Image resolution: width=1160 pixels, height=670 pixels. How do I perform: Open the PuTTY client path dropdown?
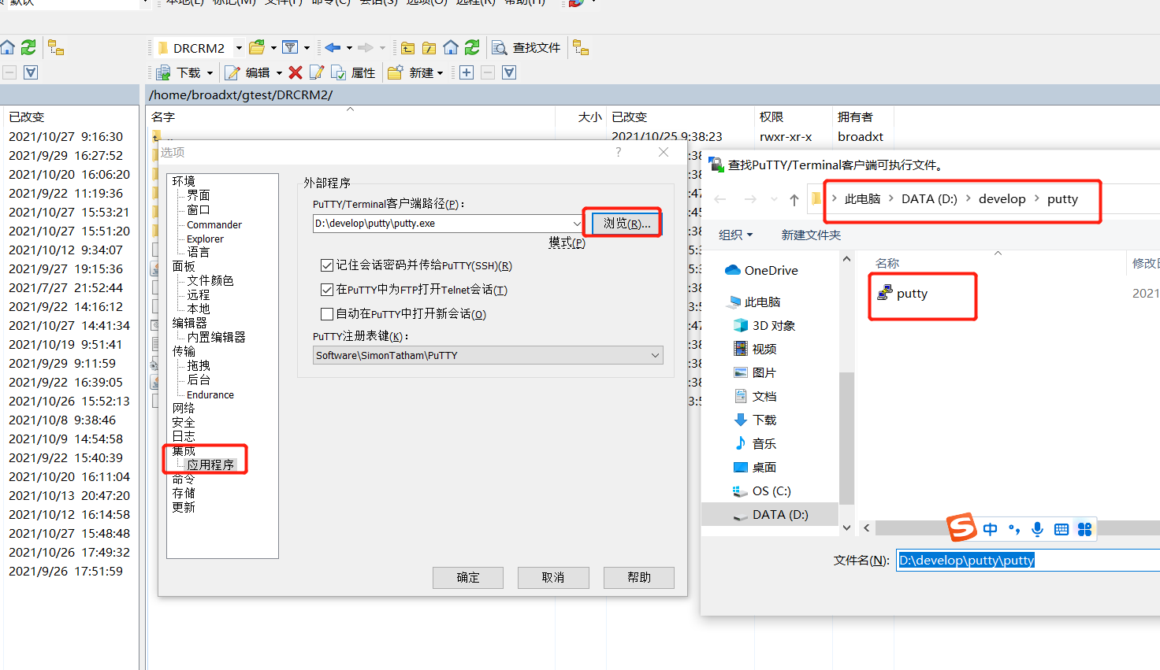577,224
